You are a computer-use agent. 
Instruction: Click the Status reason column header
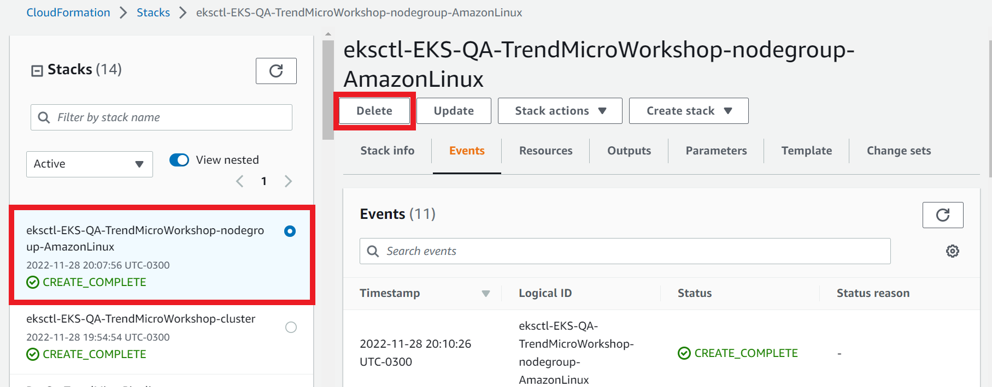[873, 293]
